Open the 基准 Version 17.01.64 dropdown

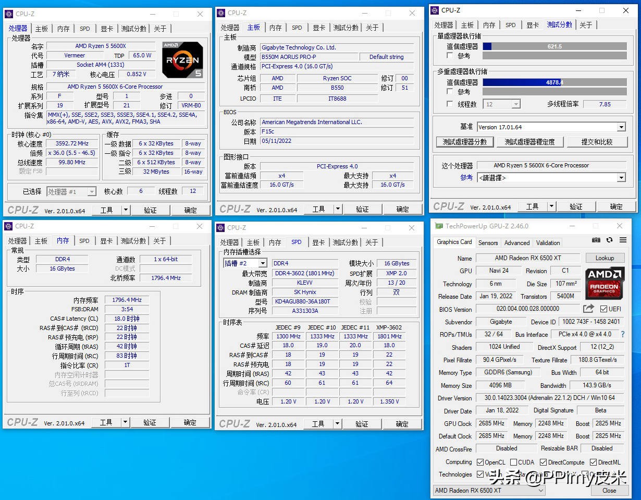click(x=620, y=126)
